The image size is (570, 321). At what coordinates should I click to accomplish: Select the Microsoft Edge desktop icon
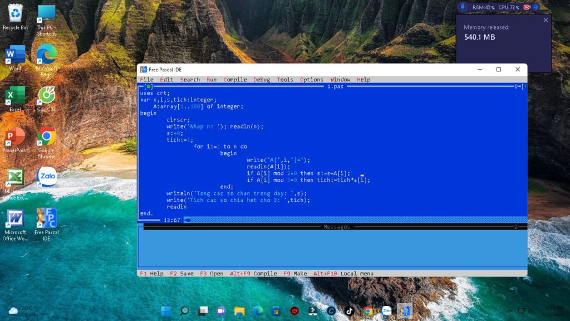point(47,61)
